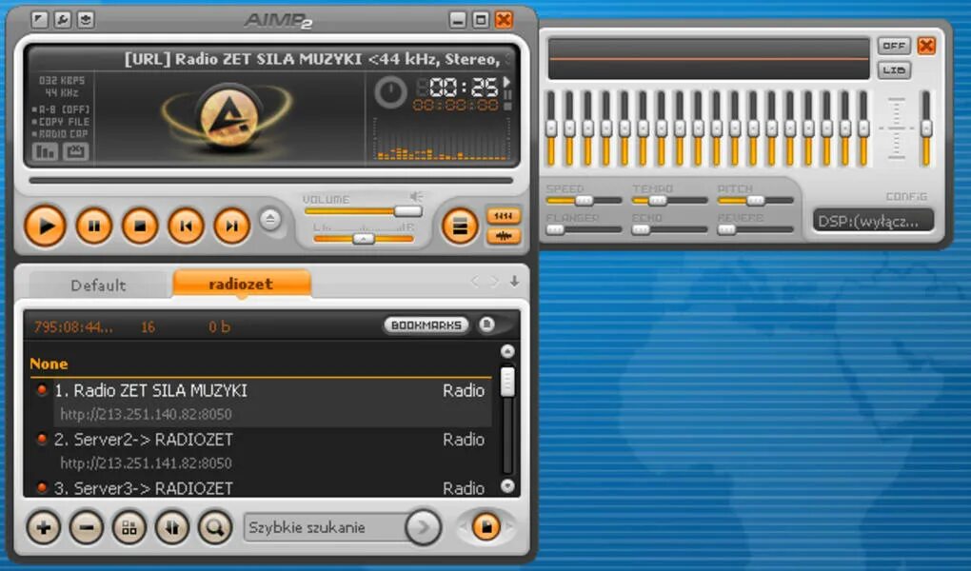Start playback with the Play button
This screenshot has width=971, height=571.
(45, 226)
